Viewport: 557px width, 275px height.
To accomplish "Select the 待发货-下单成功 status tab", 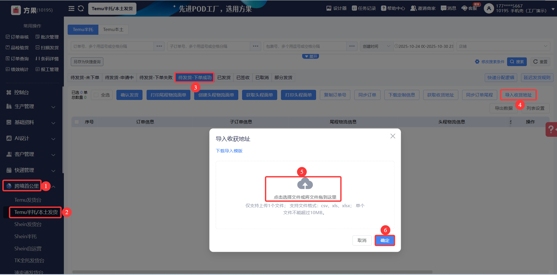I will (195, 78).
